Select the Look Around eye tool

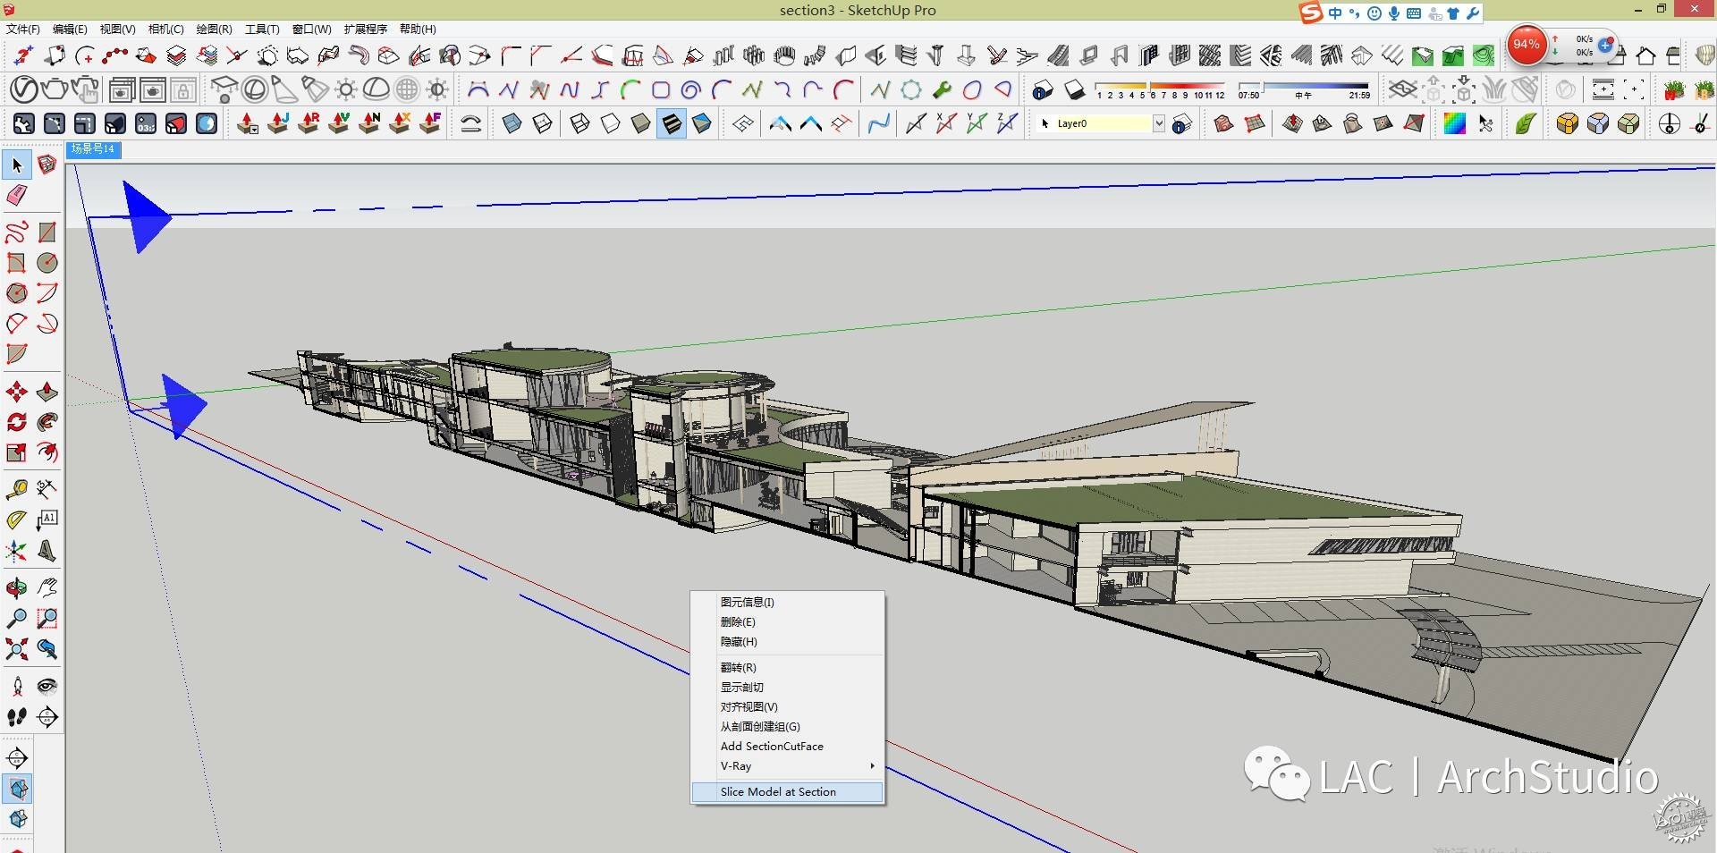[47, 686]
